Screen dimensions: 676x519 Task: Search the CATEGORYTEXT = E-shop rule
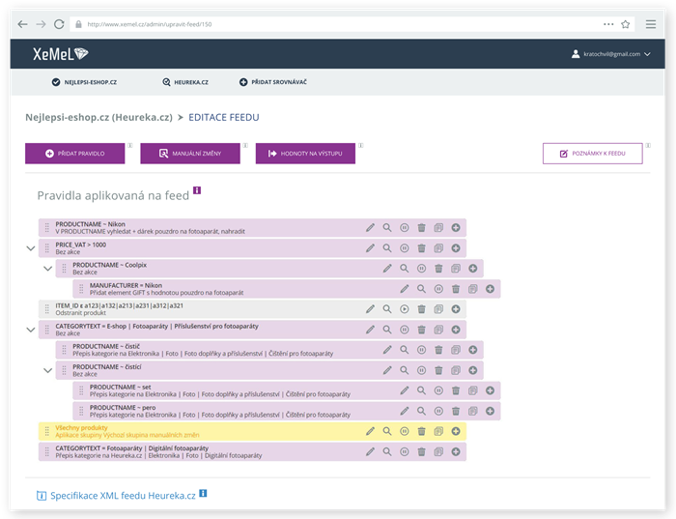387,330
